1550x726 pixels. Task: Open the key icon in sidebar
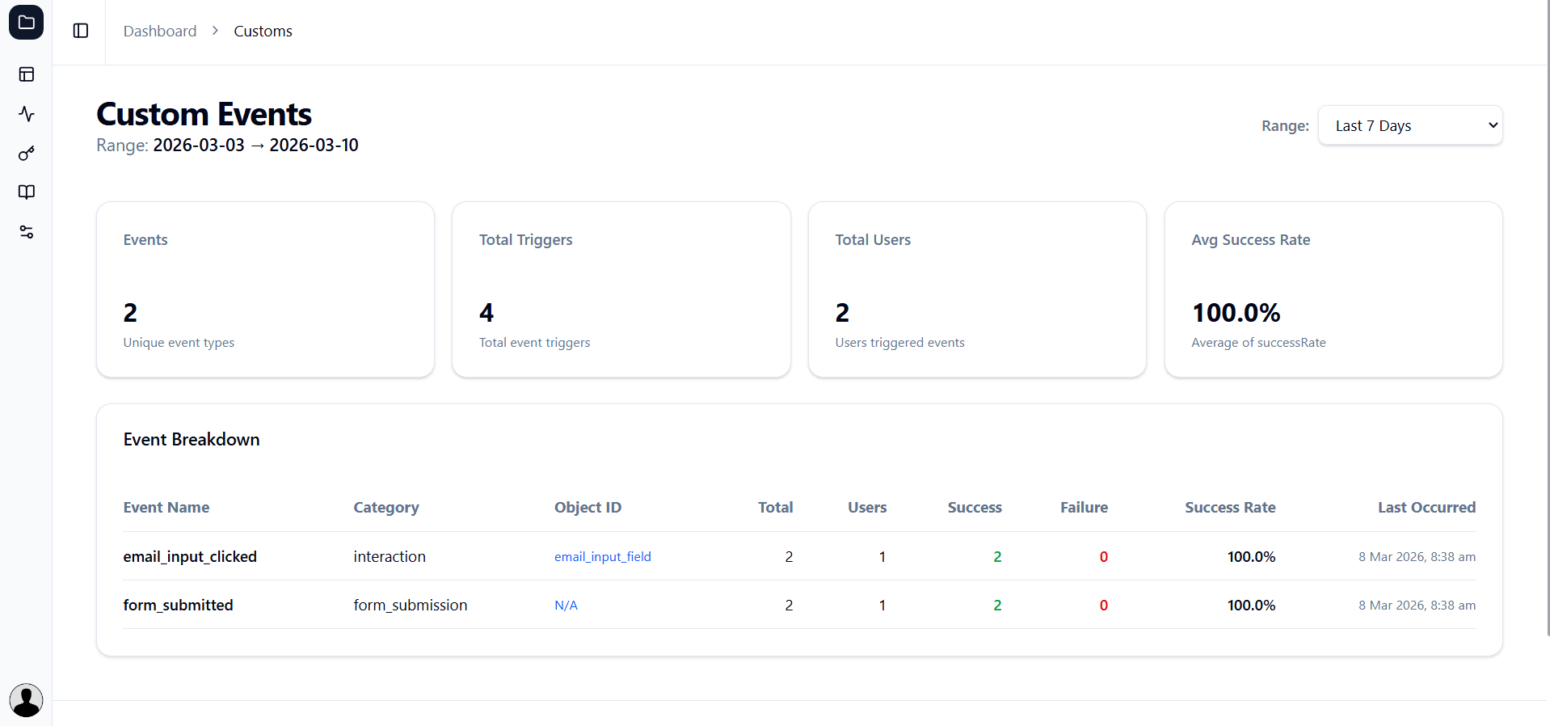tap(27, 153)
